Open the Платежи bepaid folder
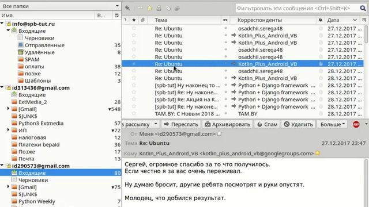This screenshot has height=207, width=369. [x=39, y=144]
